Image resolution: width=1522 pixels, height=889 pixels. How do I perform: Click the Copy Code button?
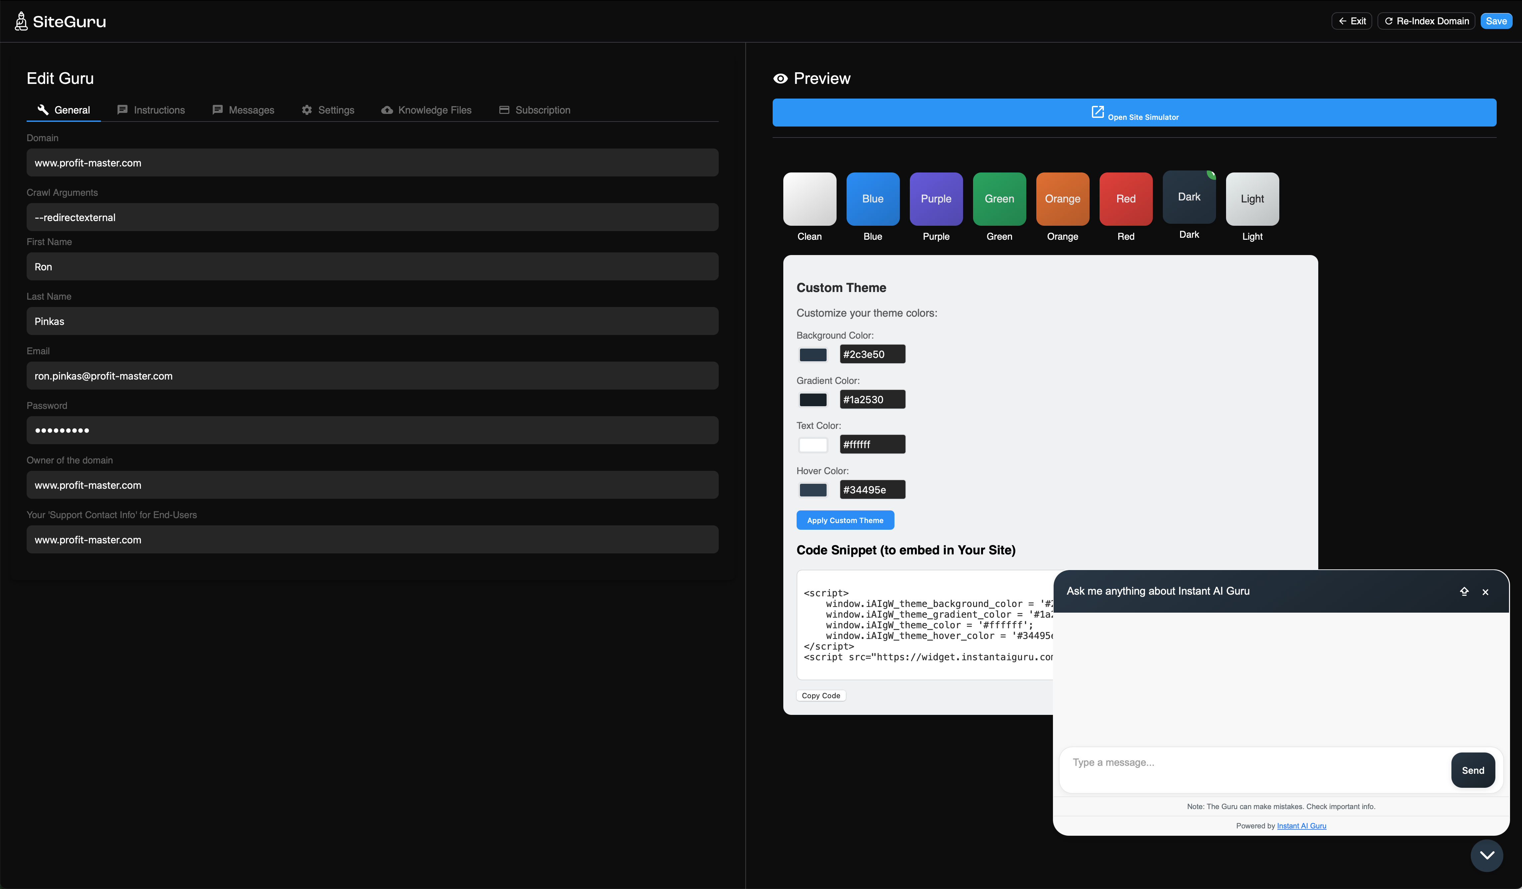point(820,696)
